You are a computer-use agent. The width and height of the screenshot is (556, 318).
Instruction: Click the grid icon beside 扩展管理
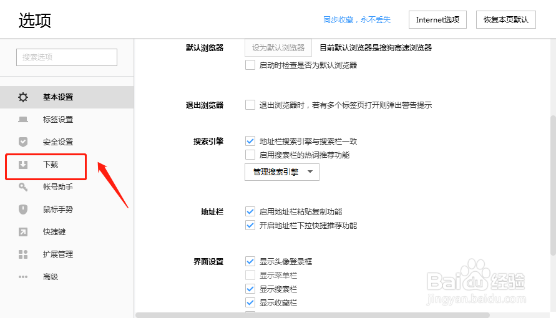(23, 254)
